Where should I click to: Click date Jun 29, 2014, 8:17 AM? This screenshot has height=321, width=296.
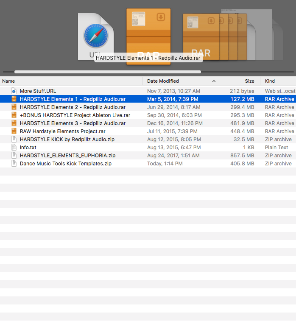pyautogui.click(x=174, y=107)
